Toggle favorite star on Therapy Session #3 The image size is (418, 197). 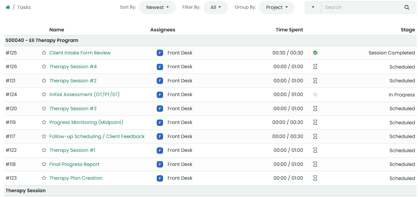tap(44, 109)
